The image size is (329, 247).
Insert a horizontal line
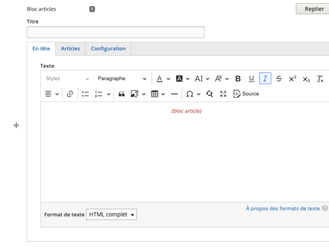pos(174,94)
